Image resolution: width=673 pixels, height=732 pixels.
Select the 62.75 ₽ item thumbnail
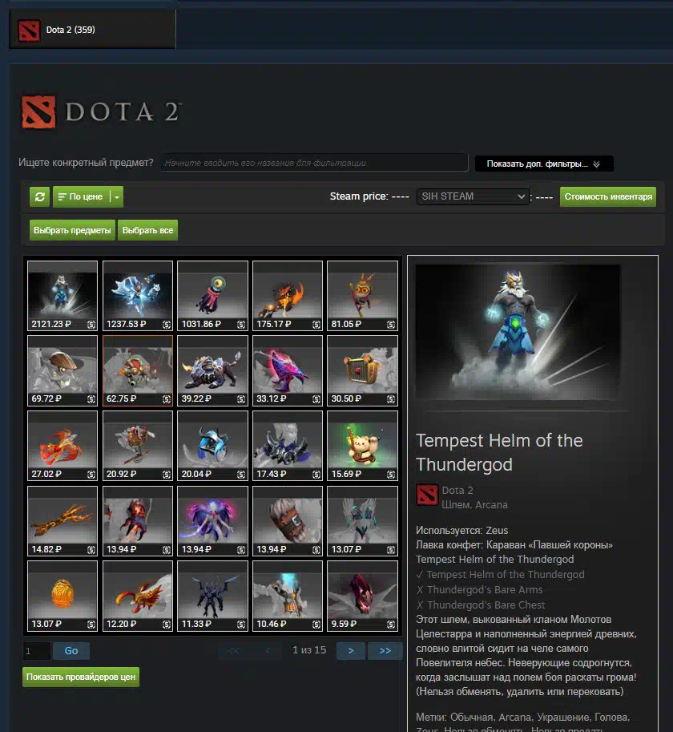138,370
